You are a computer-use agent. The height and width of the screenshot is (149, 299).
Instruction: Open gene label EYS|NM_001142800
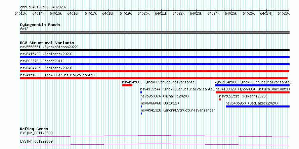click(36, 133)
